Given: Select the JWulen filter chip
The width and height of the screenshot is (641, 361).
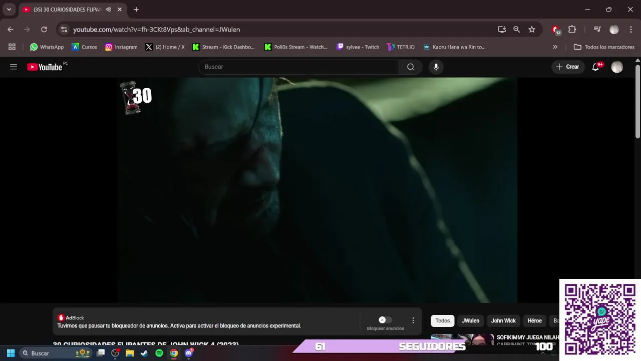Looking at the screenshot, I should coord(470,321).
